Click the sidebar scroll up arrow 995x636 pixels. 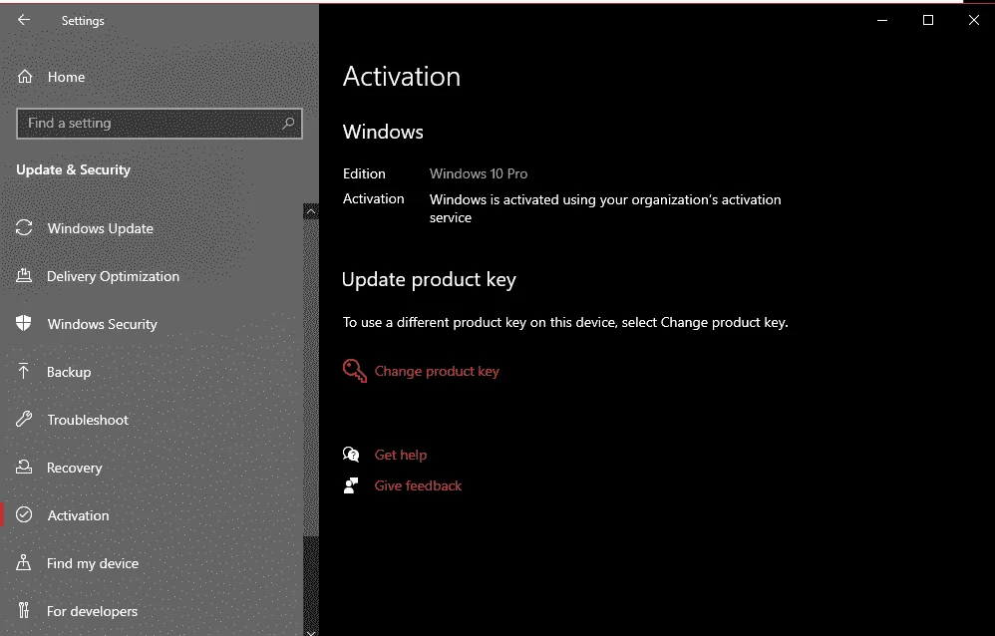point(311,211)
